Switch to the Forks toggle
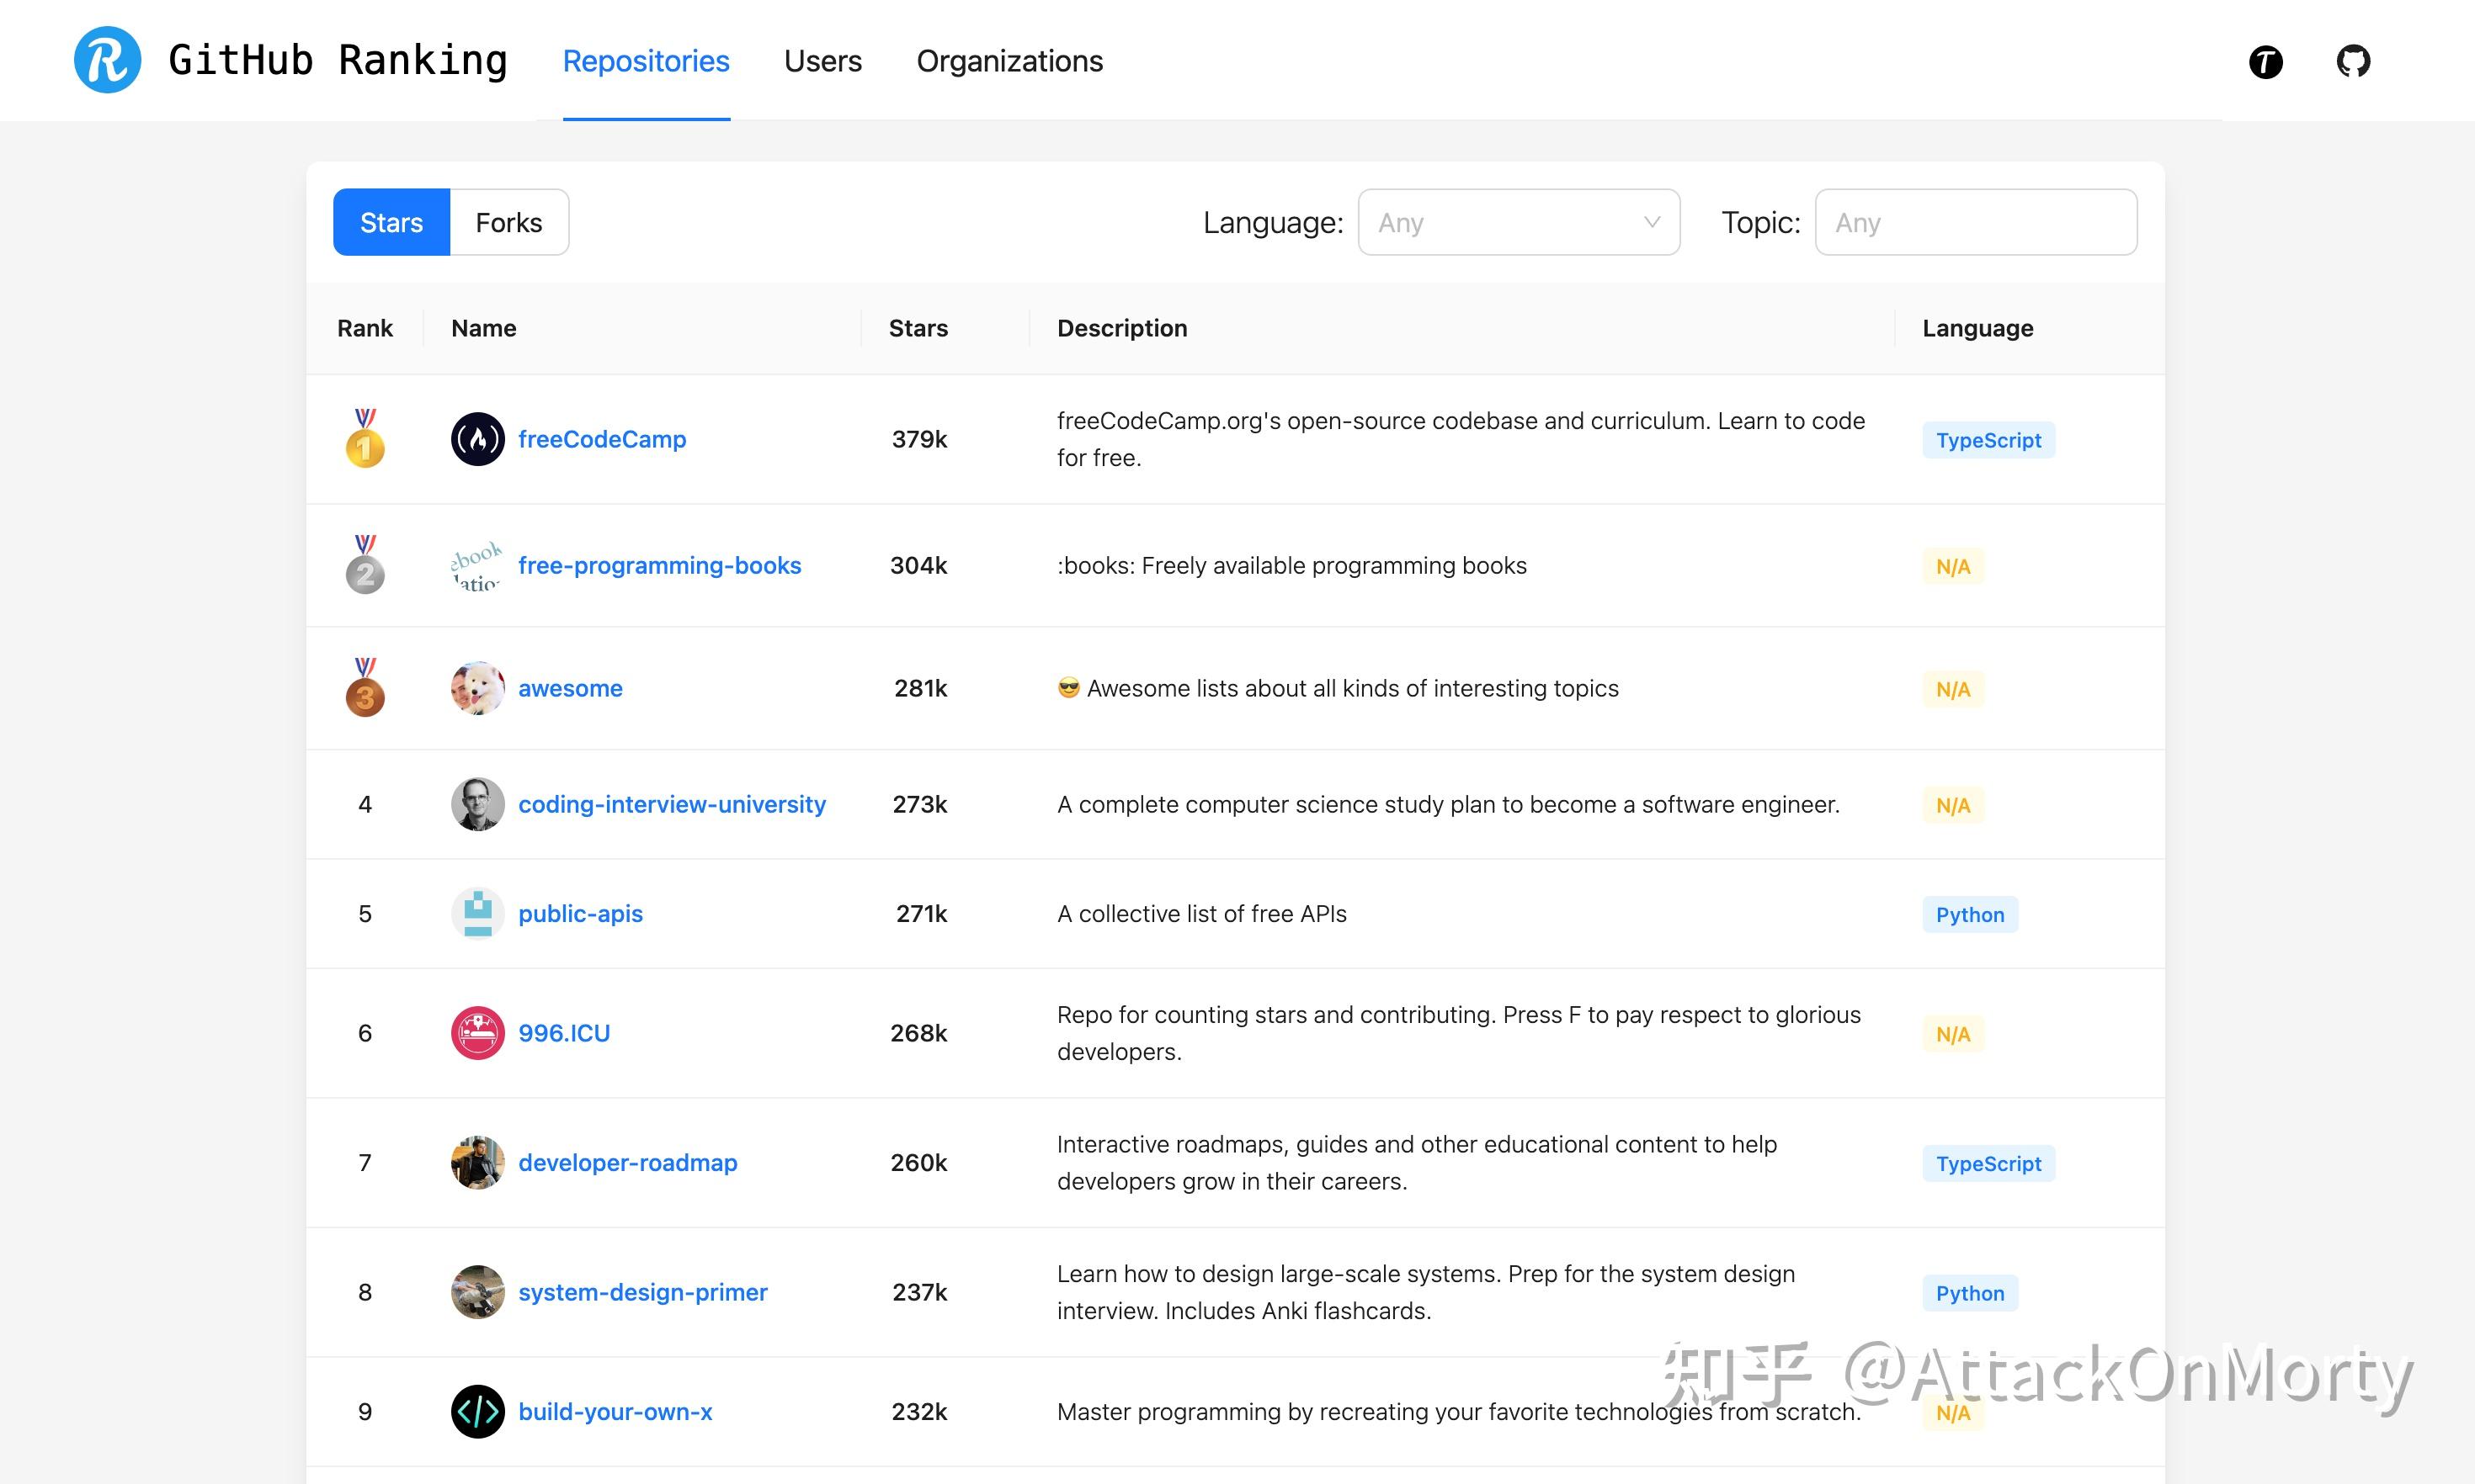The image size is (2475, 1484). [x=509, y=221]
